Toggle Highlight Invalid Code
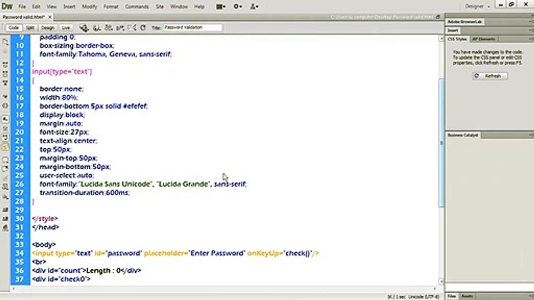The image size is (534, 300). point(5,128)
